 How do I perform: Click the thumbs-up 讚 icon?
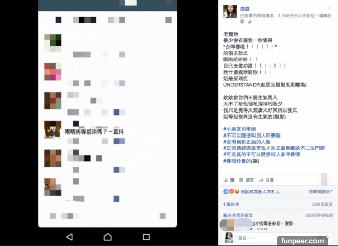click(226, 180)
